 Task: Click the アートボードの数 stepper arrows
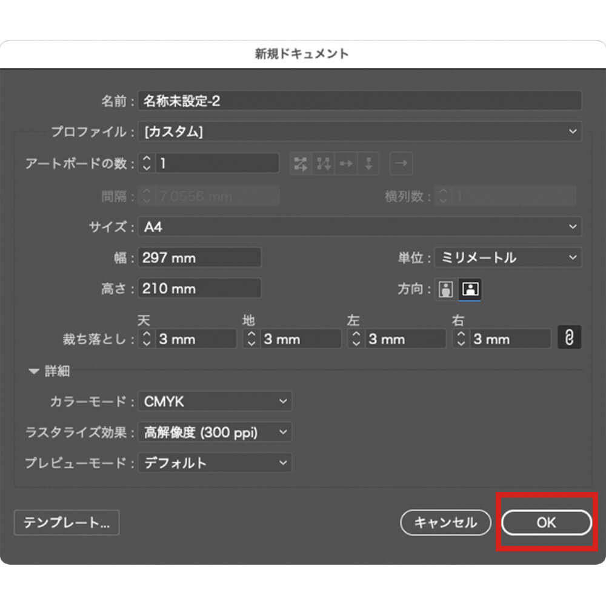point(147,163)
